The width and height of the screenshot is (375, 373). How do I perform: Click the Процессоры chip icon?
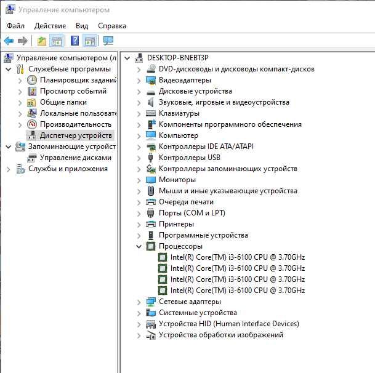[x=151, y=246]
